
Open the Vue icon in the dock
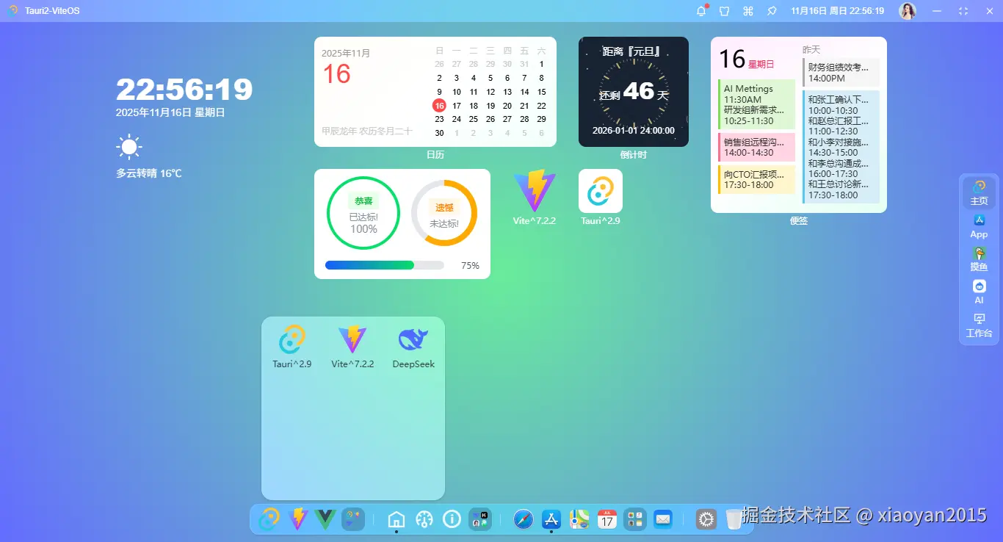pyautogui.click(x=325, y=519)
